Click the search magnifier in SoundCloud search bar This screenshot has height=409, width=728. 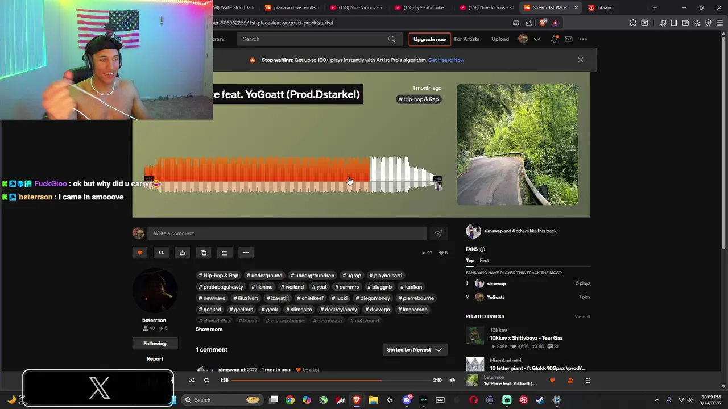click(x=392, y=39)
